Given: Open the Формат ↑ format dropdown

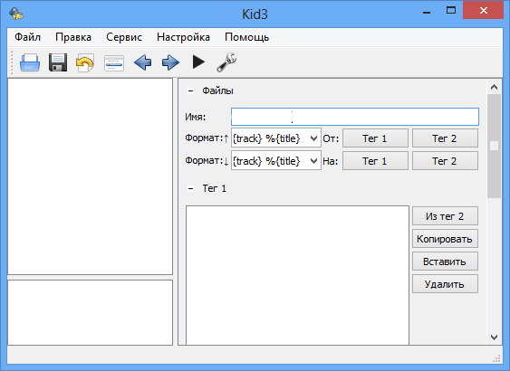Looking at the screenshot, I should 276,138.
